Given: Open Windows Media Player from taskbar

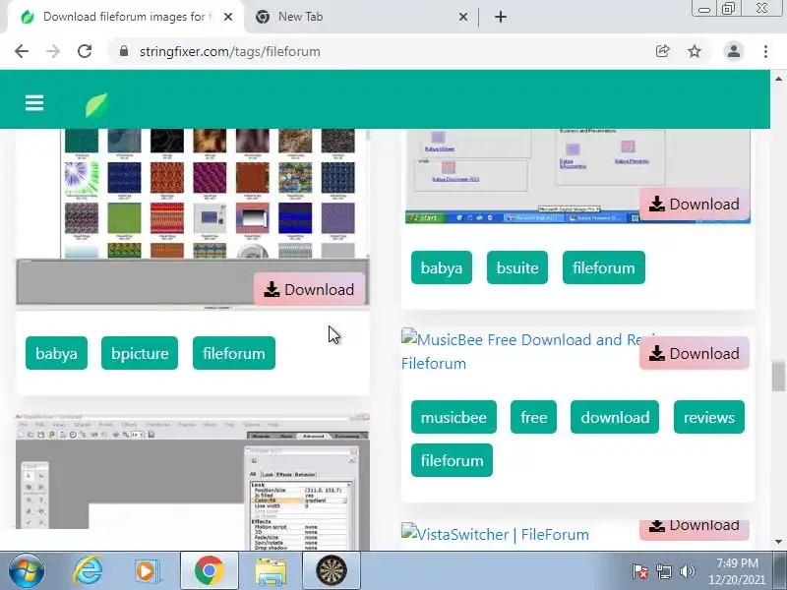Looking at the screenshot, I should (x=147, y=571).
